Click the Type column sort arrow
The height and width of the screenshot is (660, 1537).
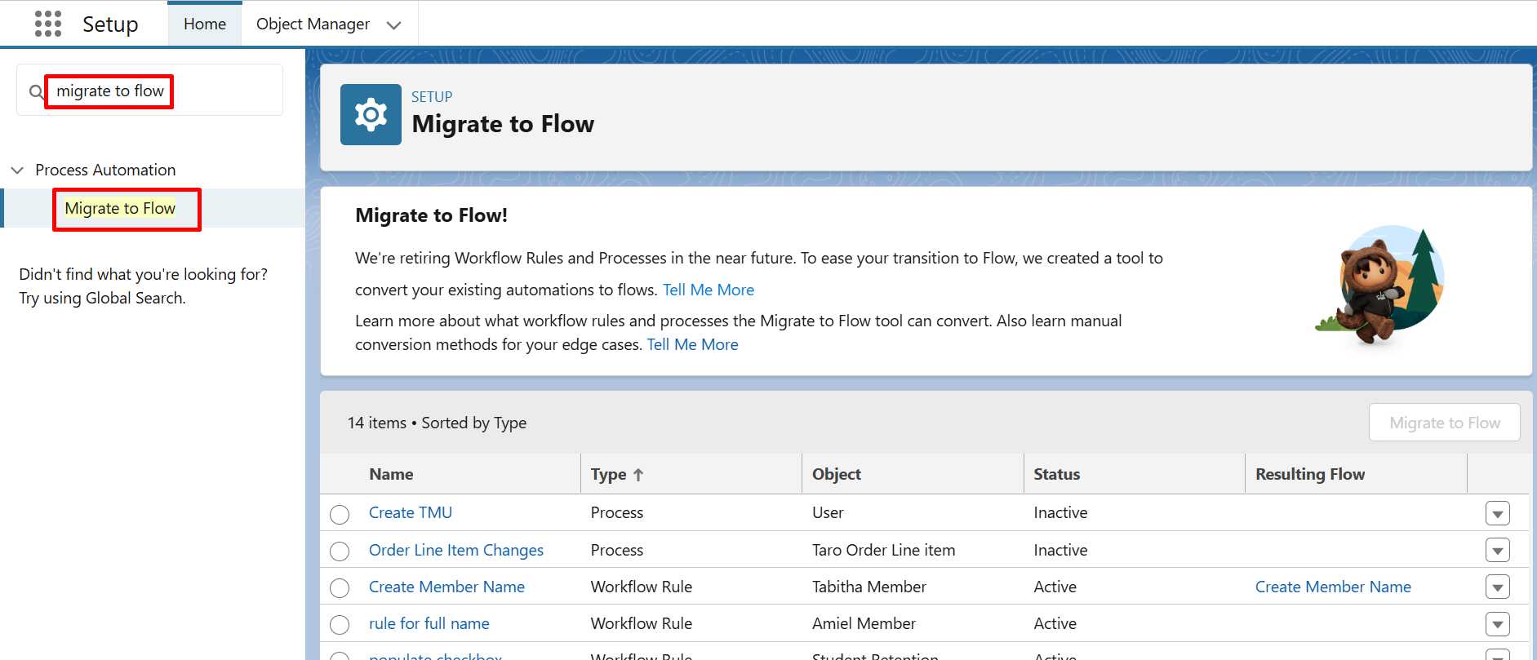pyautogui.click(x=638, y=475)
